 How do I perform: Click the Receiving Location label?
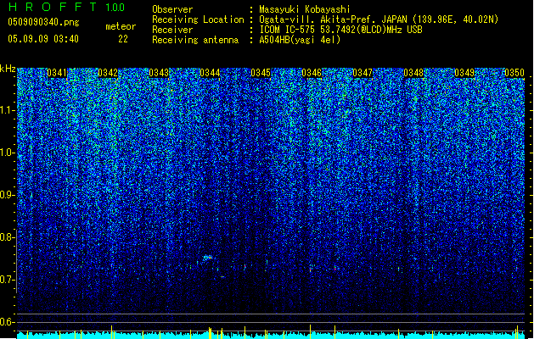pyautogui.click(x=198, y=19)
